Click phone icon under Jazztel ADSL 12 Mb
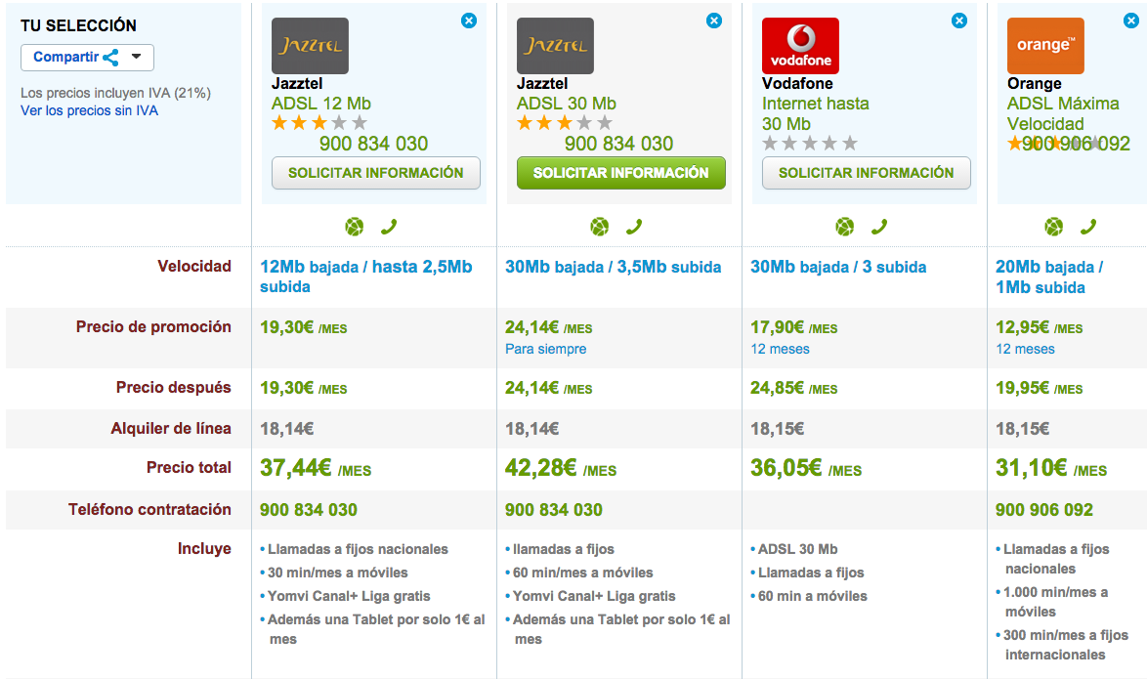Screen dimensions: 1147x679 click(389, 227)
